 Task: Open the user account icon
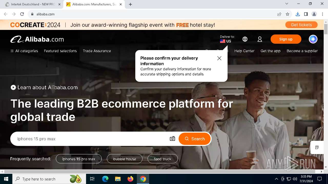pos(260,39)
